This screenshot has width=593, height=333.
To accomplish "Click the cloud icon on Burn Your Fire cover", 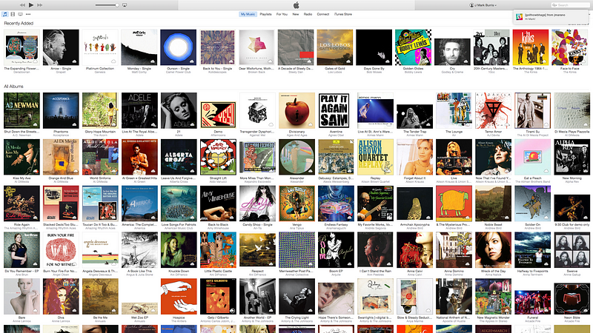I will point(74,263).
